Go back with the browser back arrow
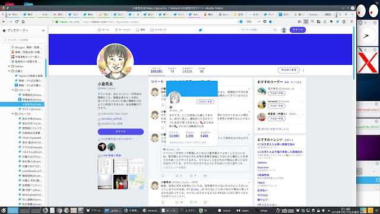 coord(4,21)
